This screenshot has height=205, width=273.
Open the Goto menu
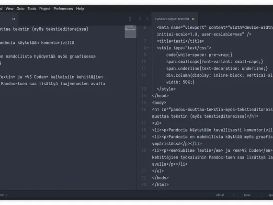pos(21,9)
